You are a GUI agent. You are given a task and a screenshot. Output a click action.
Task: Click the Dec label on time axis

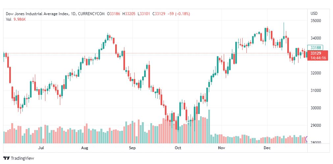[x=267, y=148]
